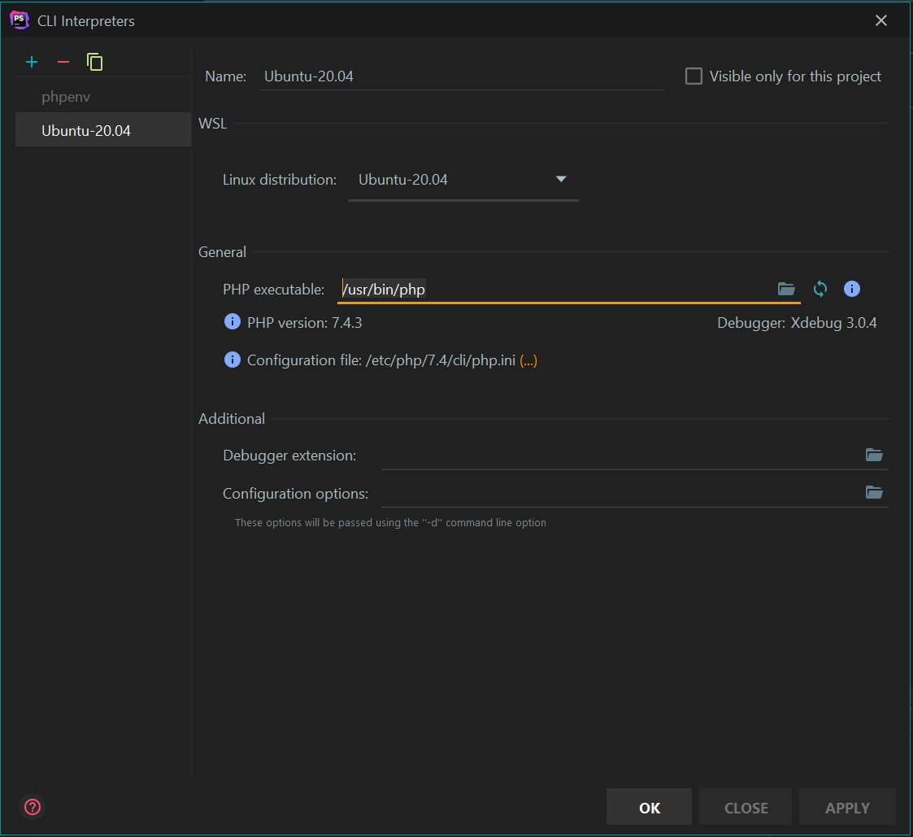913x837 pixels.
Task: Click the PHP version: 7.4.3 text
Action: pyautogui.click(x=305, y=323)
